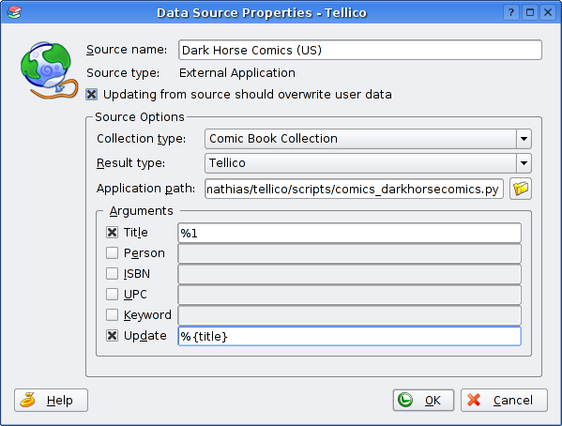
Task: Click the disabled ISBN argument field
Action: (x=349, y=274)
